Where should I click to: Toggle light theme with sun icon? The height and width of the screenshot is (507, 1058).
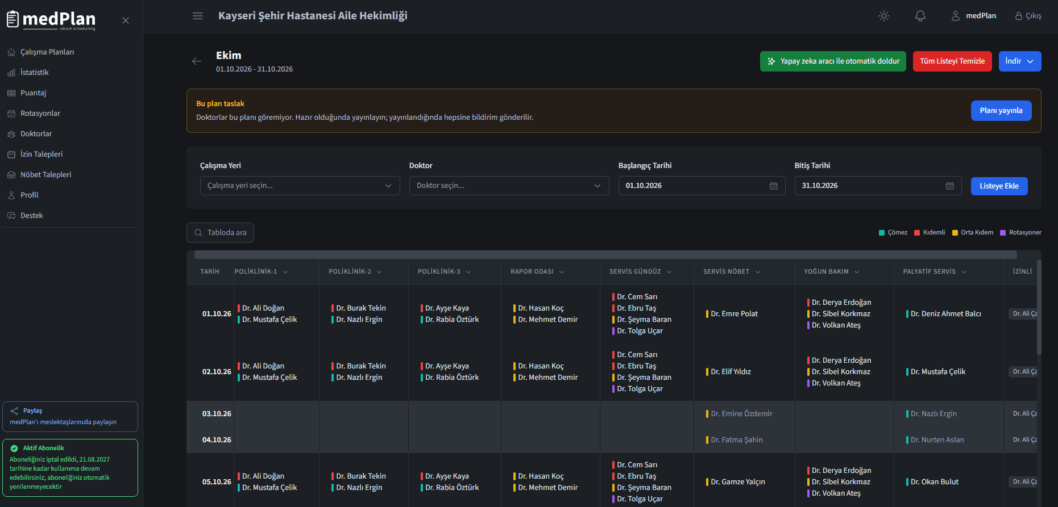point(883,16)
